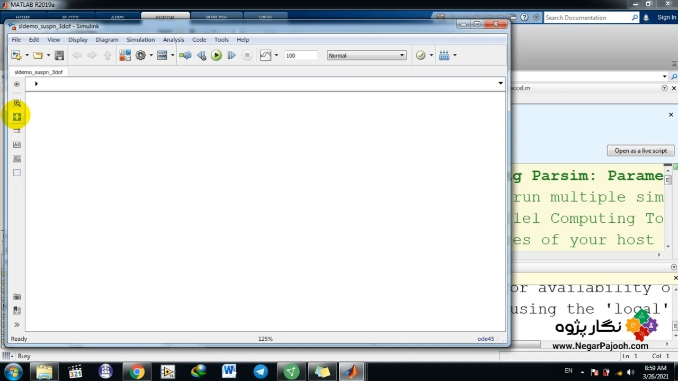678x381 pixels.
Task: Open the Simulation menu
Action: coord(140,40)
